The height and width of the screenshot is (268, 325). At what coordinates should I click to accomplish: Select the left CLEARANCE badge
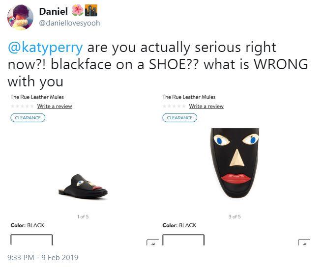coord(28,118)
